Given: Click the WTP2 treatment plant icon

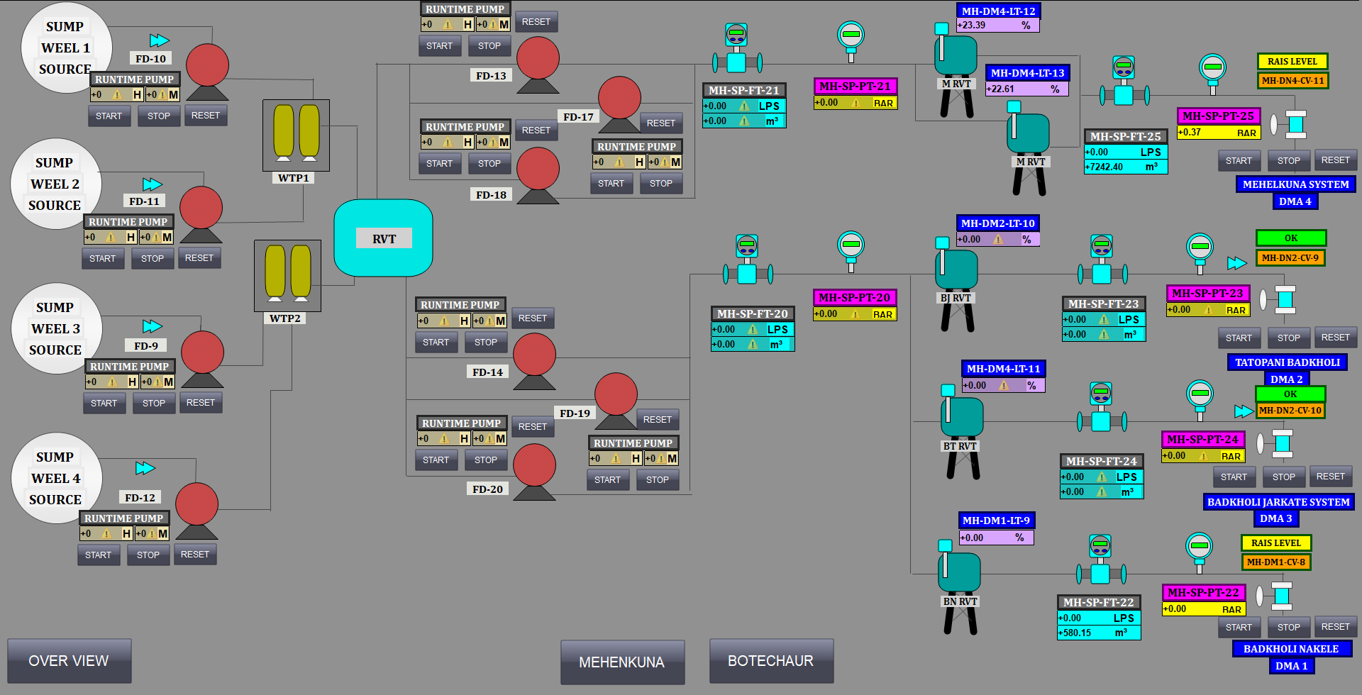Looking at the screenshot, I should (287, 275).
